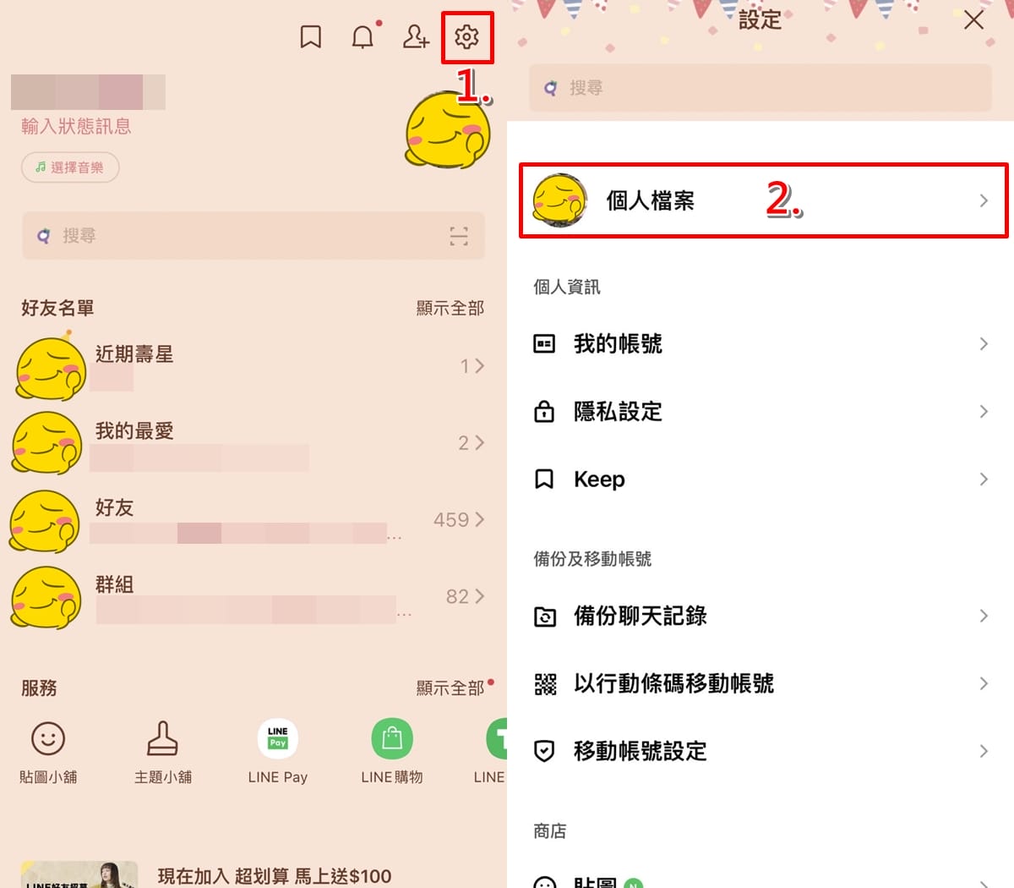Tap the QR scan icon in search bar
The image size is (1014, 888).
459,236
